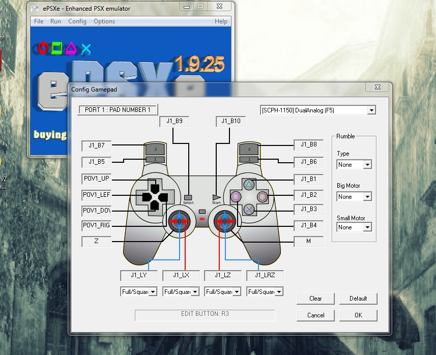The width and height of the screenshot is (436, 355).
Task: Click the circle shape icon on the ePSXe splash
Action: tap(44, 47)
